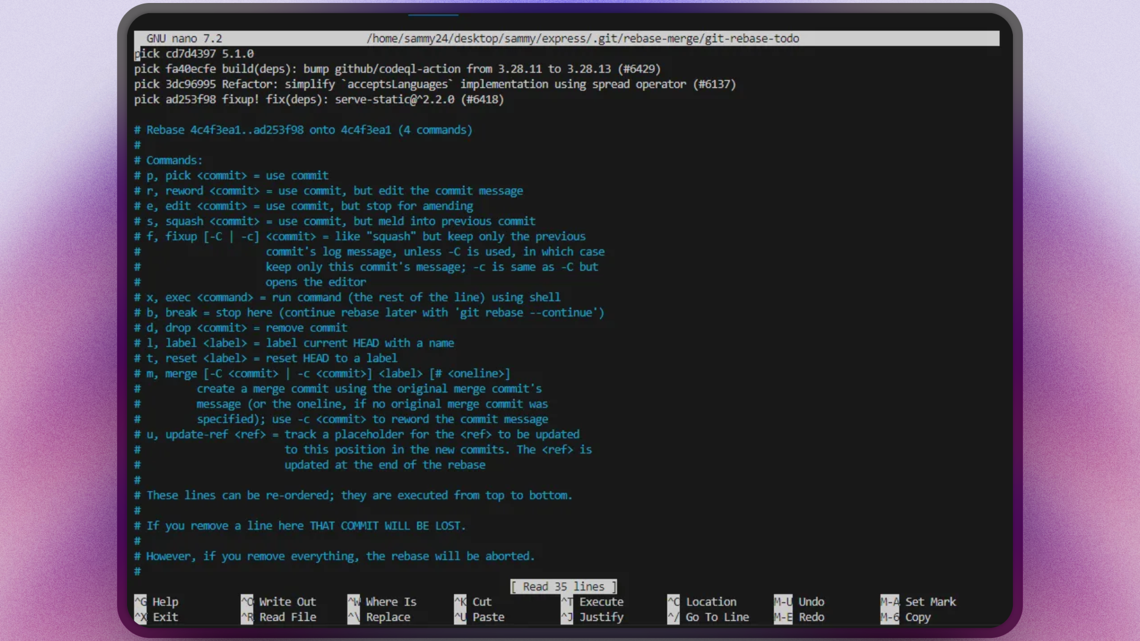The height and width of the screenshot is (641, 1140).
Task: Click the M-E Redo shortcut
Action: click(799, 617)
